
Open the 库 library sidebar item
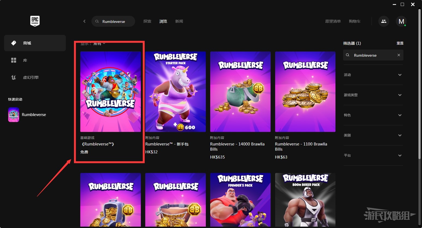pos(35,60)
